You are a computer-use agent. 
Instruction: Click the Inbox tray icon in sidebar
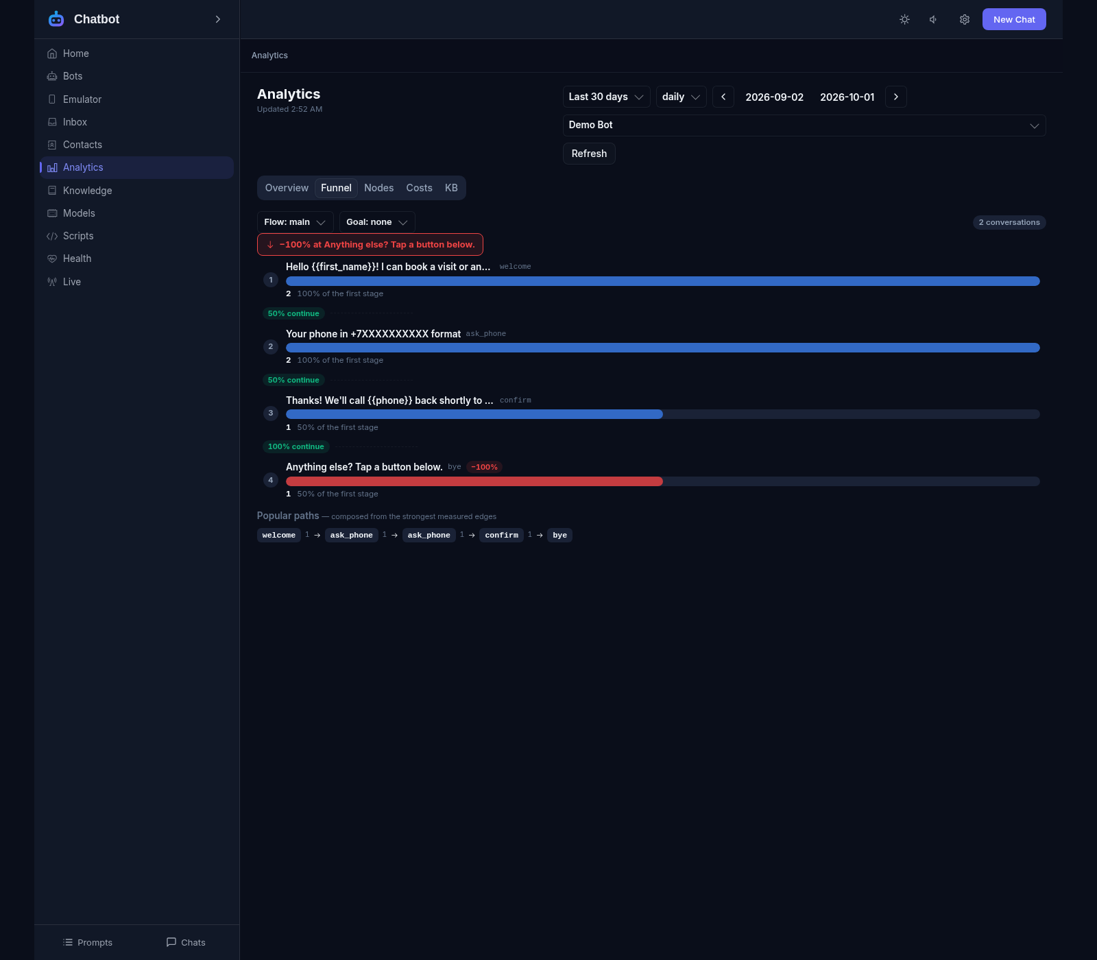pyautogui.click(x=52, y=122)
